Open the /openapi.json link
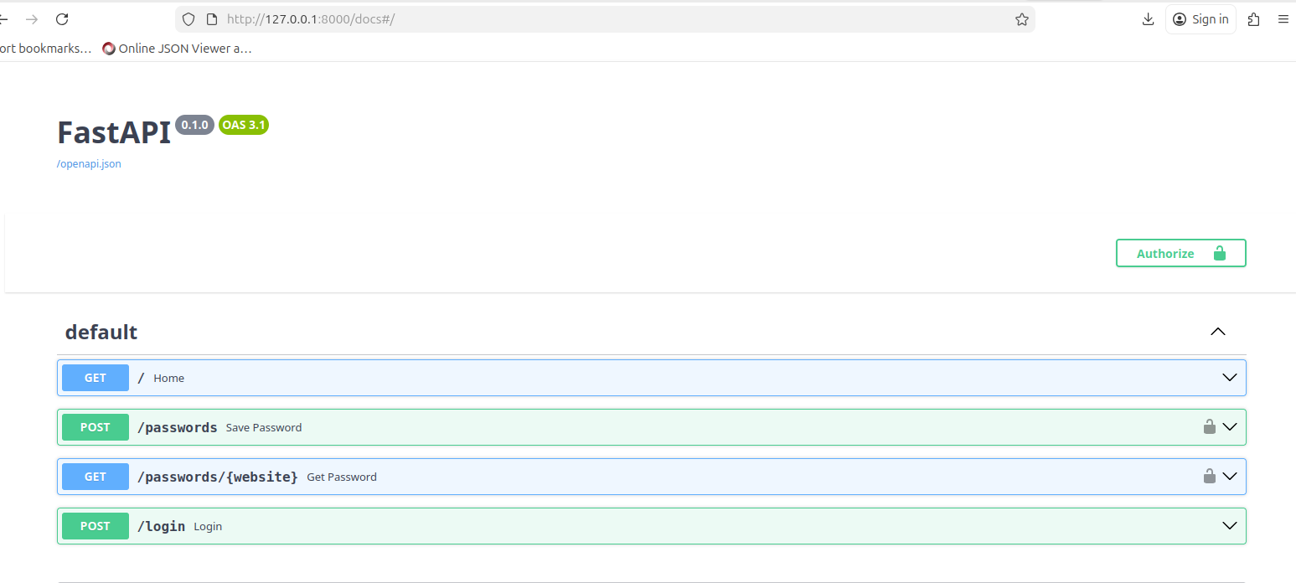The height and width of the screenshot is (583, 1296). (x=89, y=163)
